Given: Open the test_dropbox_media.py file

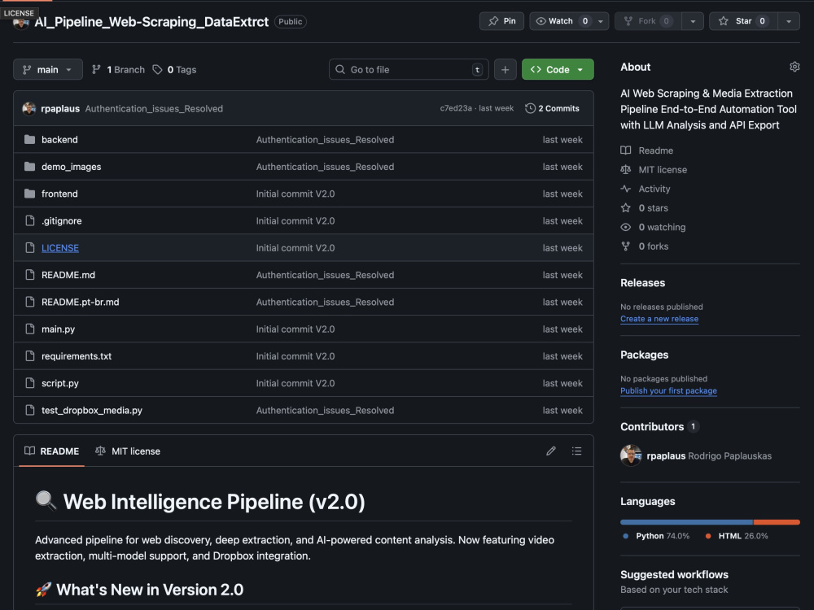Looking at the screenshot, I should click(x=92, y=410).
